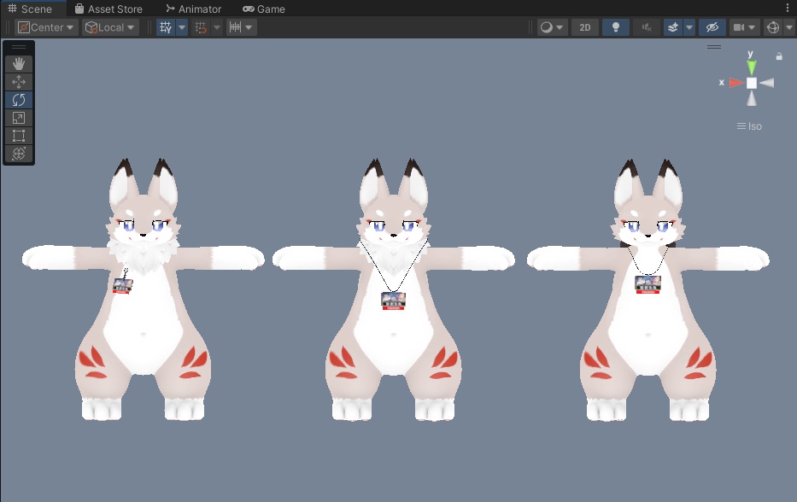The image size is (797, 502).
Task: Click the gray right-side cone on gizmo
Action: pos(767,82)
